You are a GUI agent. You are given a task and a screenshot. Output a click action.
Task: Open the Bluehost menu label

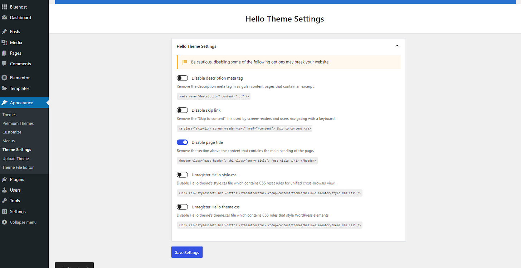point(18,7)
